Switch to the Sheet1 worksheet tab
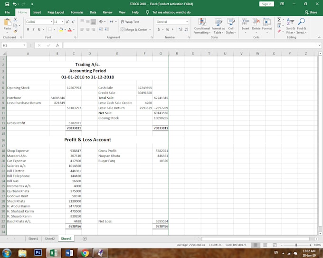This screenshot has width=323, height=258. pyautogui.click(x=33, y=239)
